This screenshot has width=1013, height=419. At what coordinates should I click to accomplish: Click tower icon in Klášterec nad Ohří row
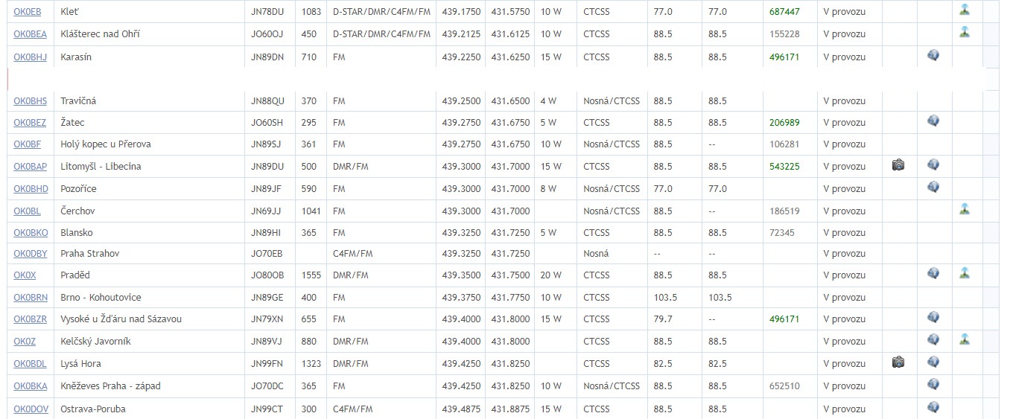tap(965, 33)
